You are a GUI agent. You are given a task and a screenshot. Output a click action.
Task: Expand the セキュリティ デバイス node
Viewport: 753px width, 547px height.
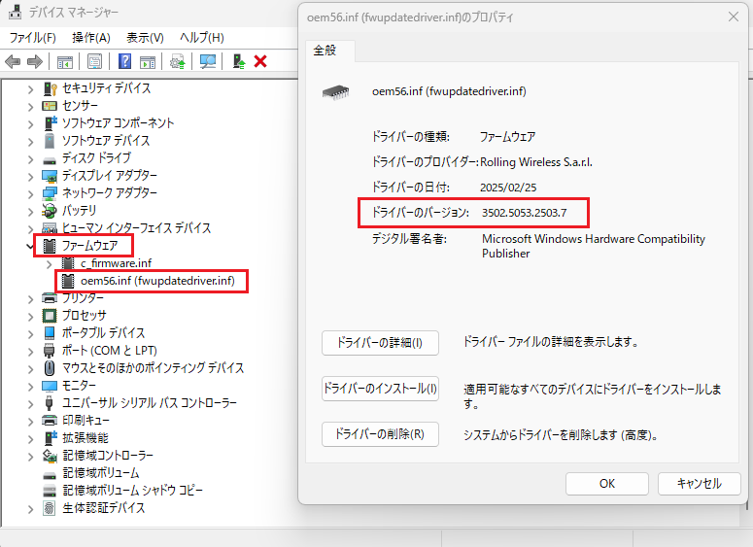click(30, 89)
